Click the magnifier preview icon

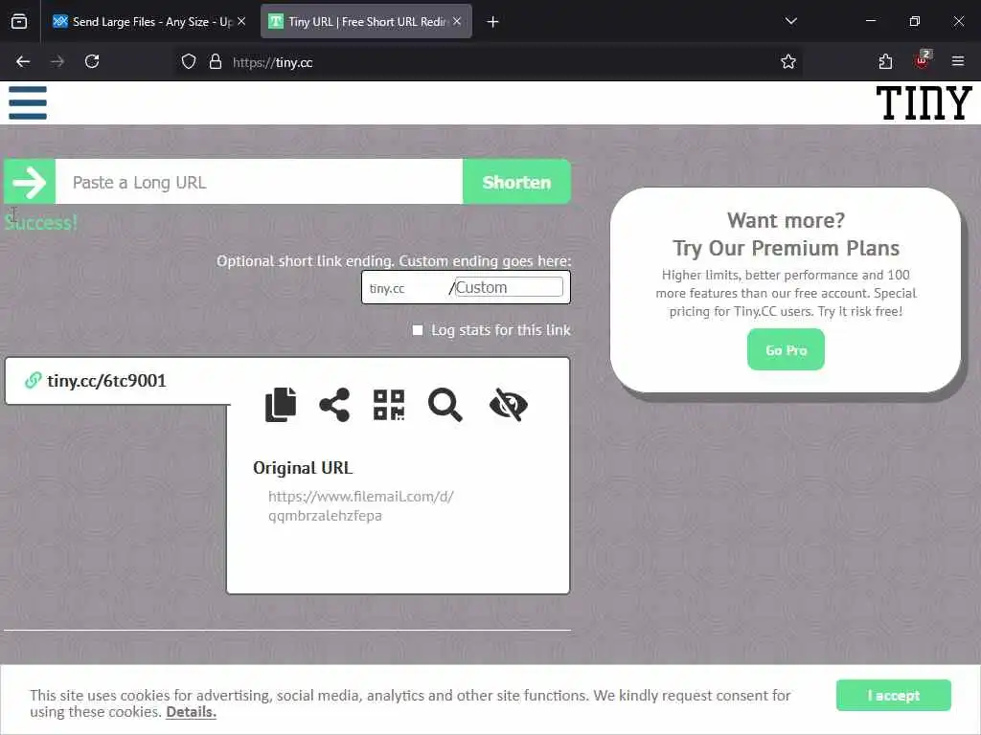click(x=445, y=405)
